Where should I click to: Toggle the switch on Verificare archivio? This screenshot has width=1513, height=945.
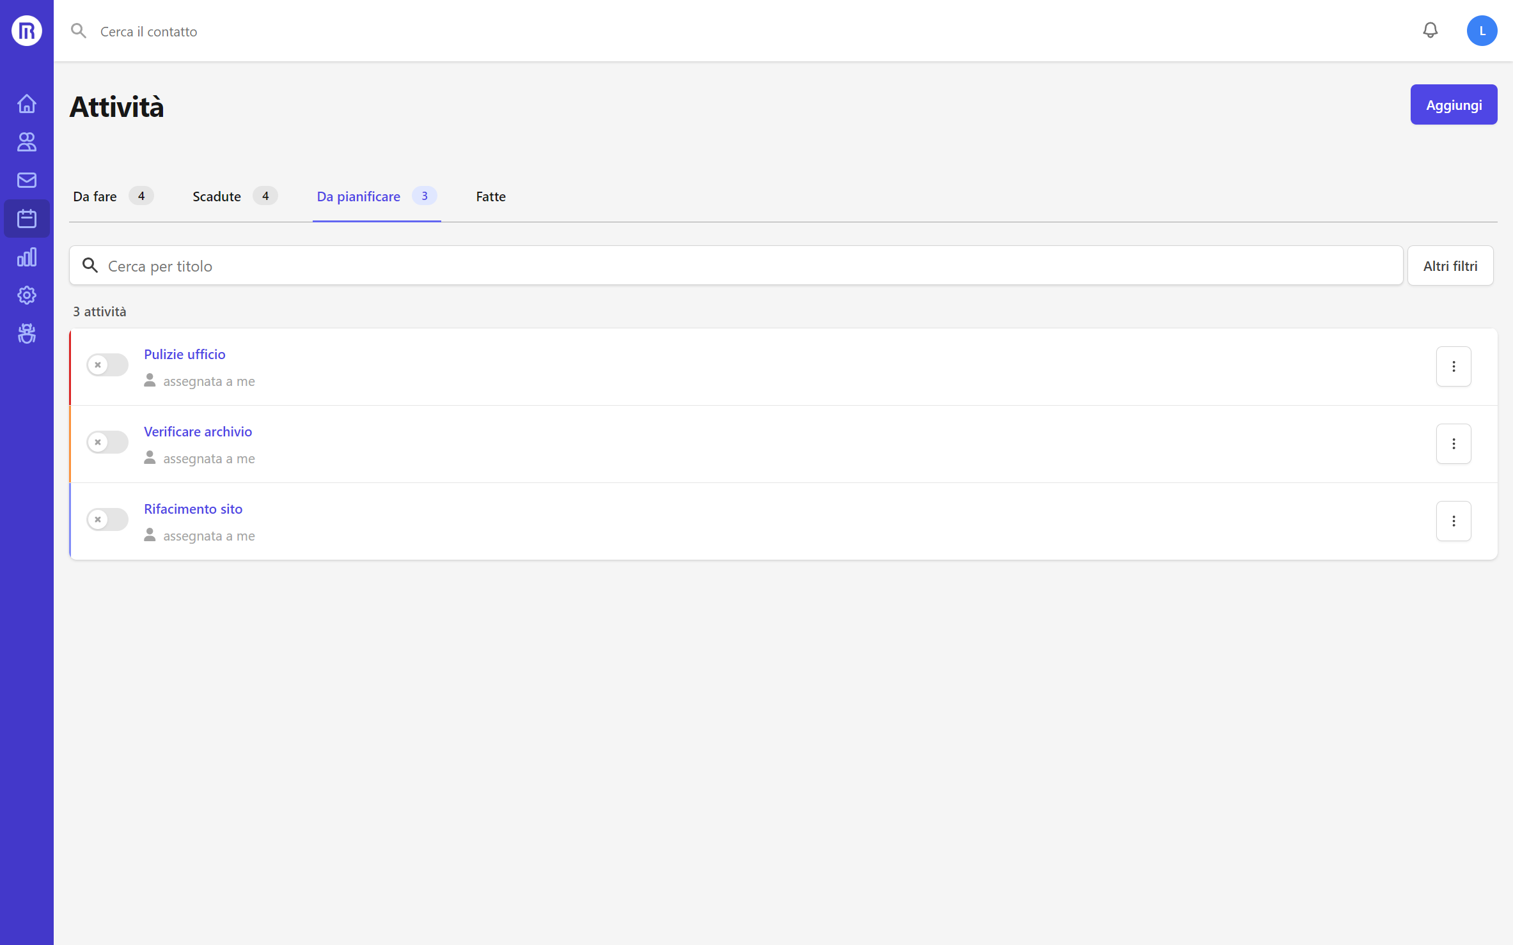click(106, 442)
